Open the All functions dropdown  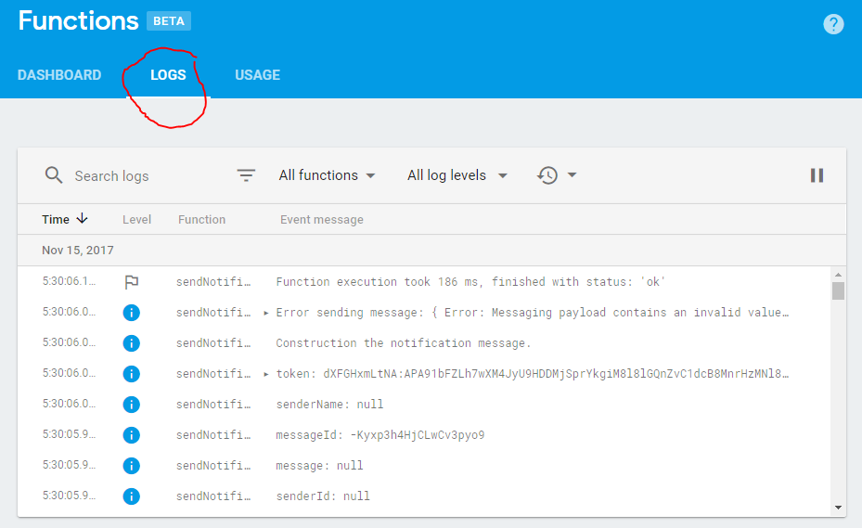pyautogui.click(x=327, y=175)
